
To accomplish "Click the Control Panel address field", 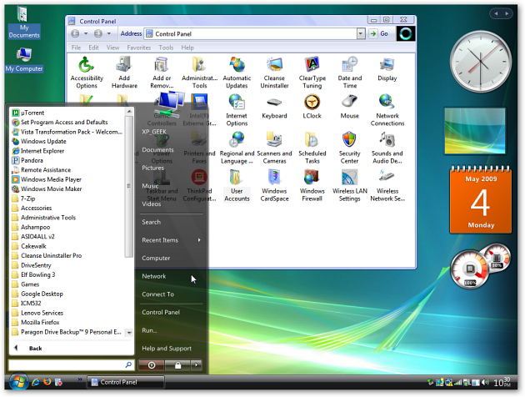I will coord(251,33).
